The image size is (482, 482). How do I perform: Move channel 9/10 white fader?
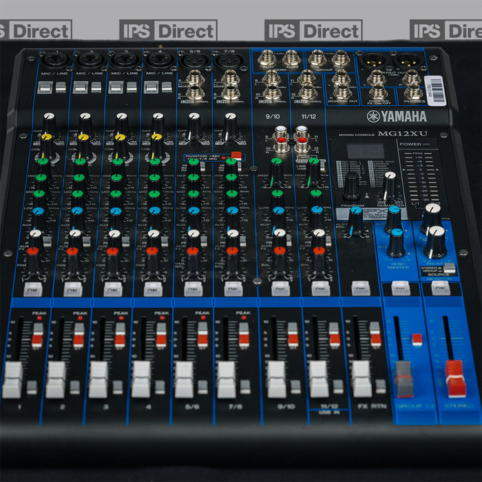click(277, 379)
